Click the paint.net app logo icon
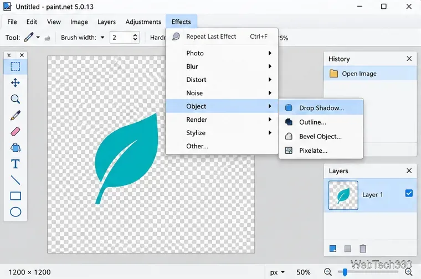The width and height of the screenshot is (421, 279). (7, 7)
